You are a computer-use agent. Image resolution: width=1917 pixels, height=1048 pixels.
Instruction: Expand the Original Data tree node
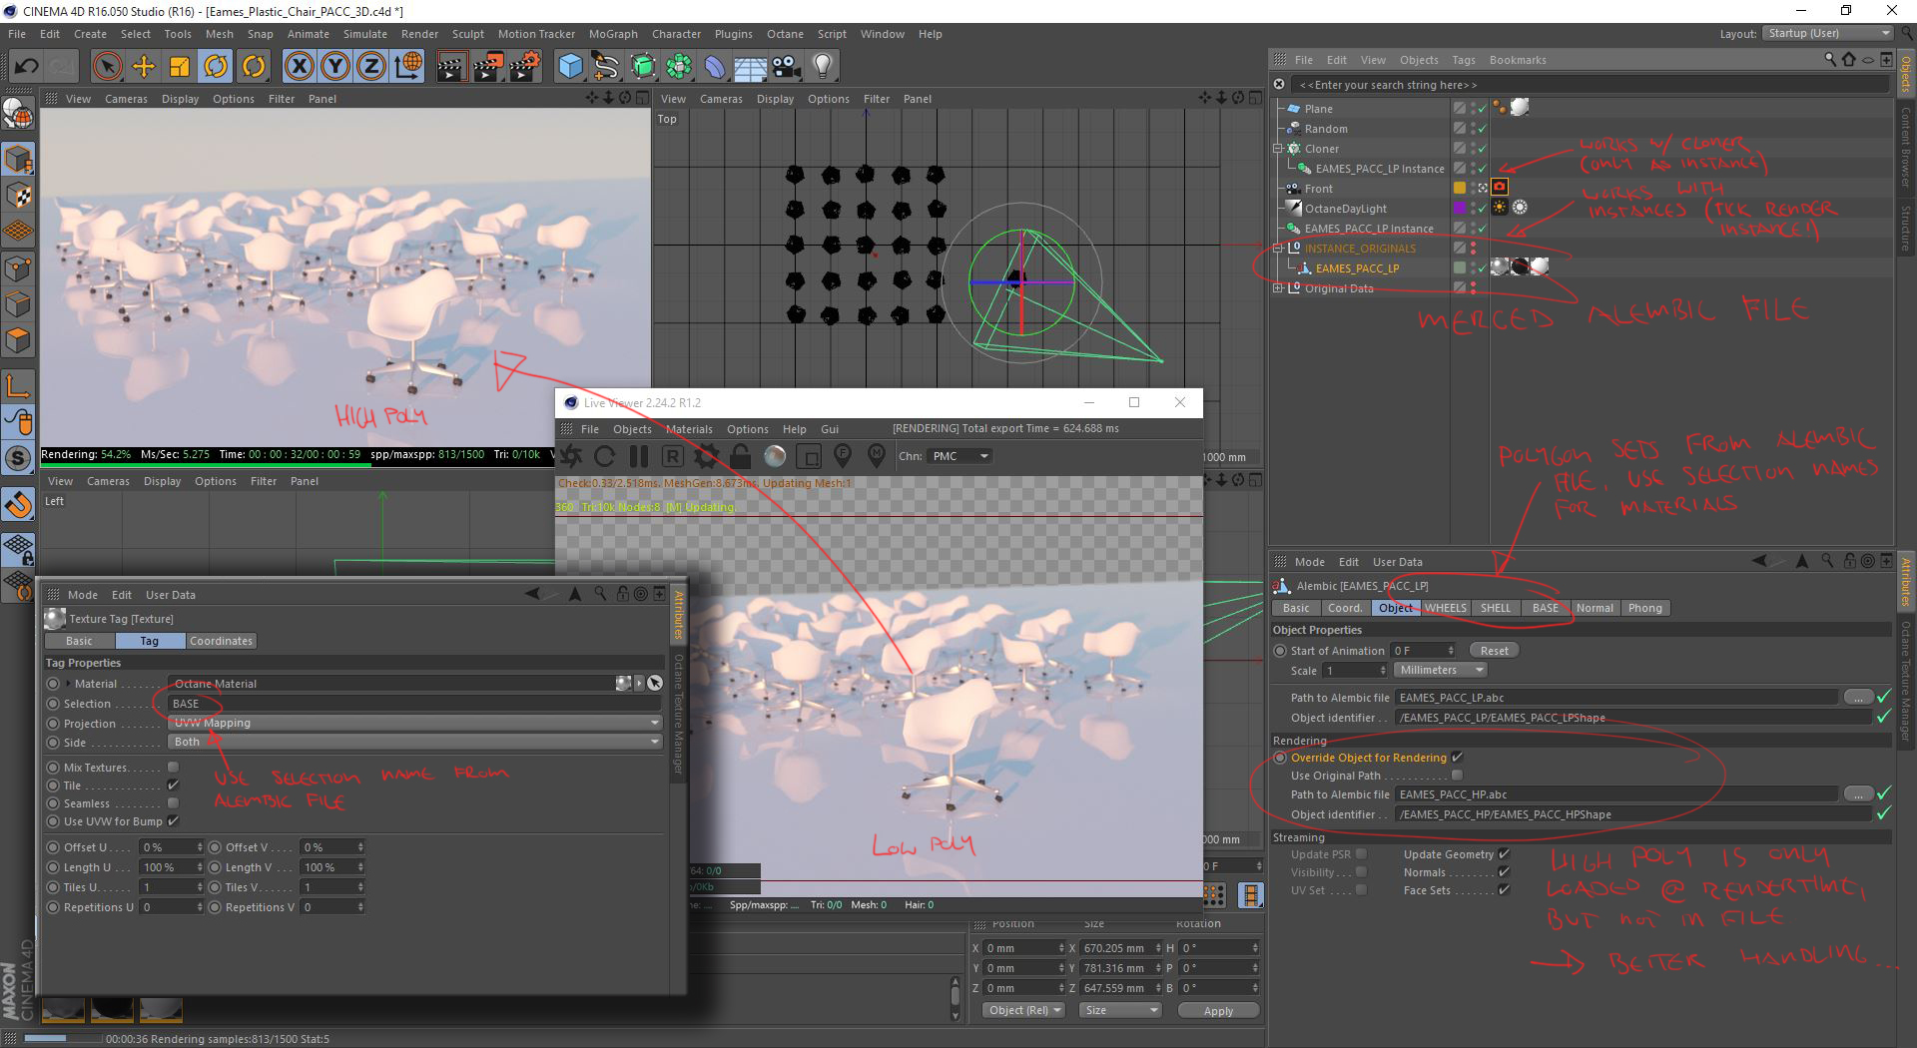click(1278, 288)
